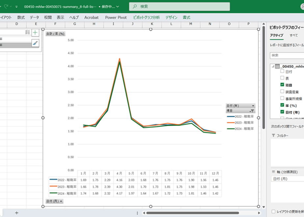Click the sheet tab bar splitter dots

point(137,213)
